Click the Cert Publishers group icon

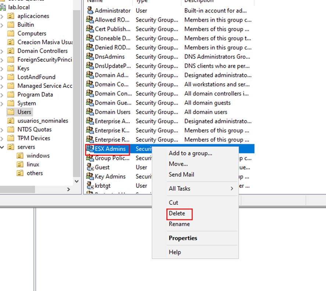click(90, 29)
